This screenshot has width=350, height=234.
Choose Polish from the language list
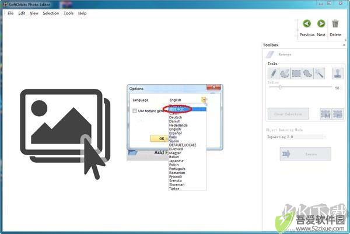pyautogui.click(x=187, y=165)
